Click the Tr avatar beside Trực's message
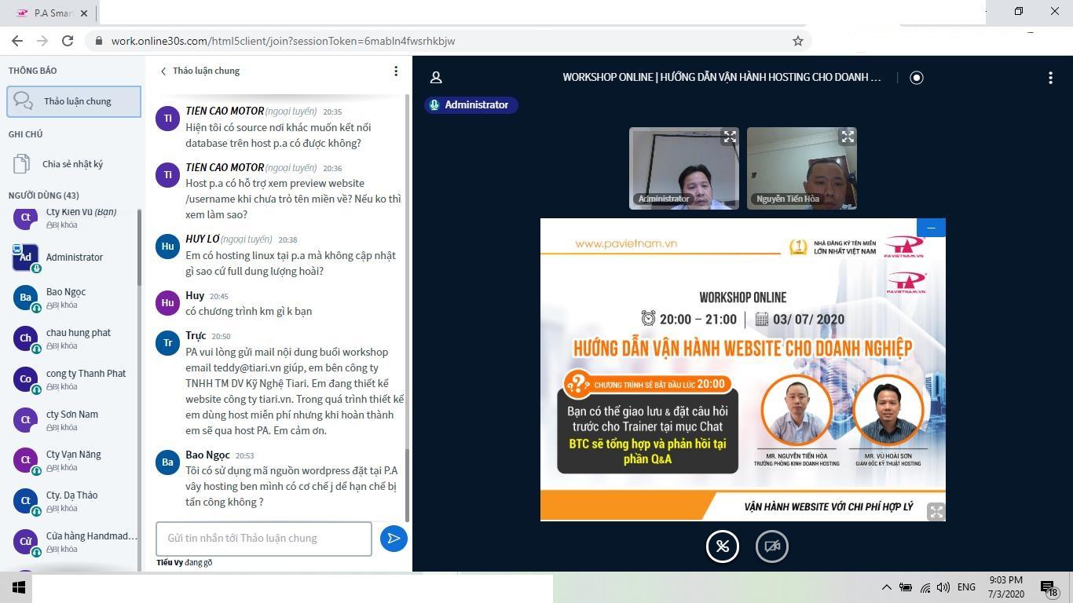This screenshot has height=603, width=1073. click(167, 343)
